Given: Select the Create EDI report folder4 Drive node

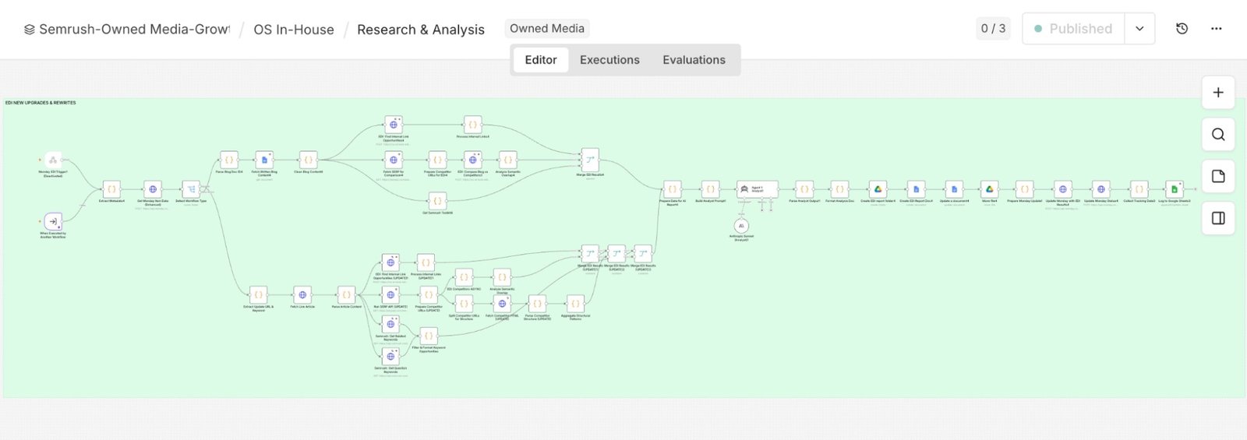Looking at the screenshot, I should pyautogui.click(x=878, y=189).
